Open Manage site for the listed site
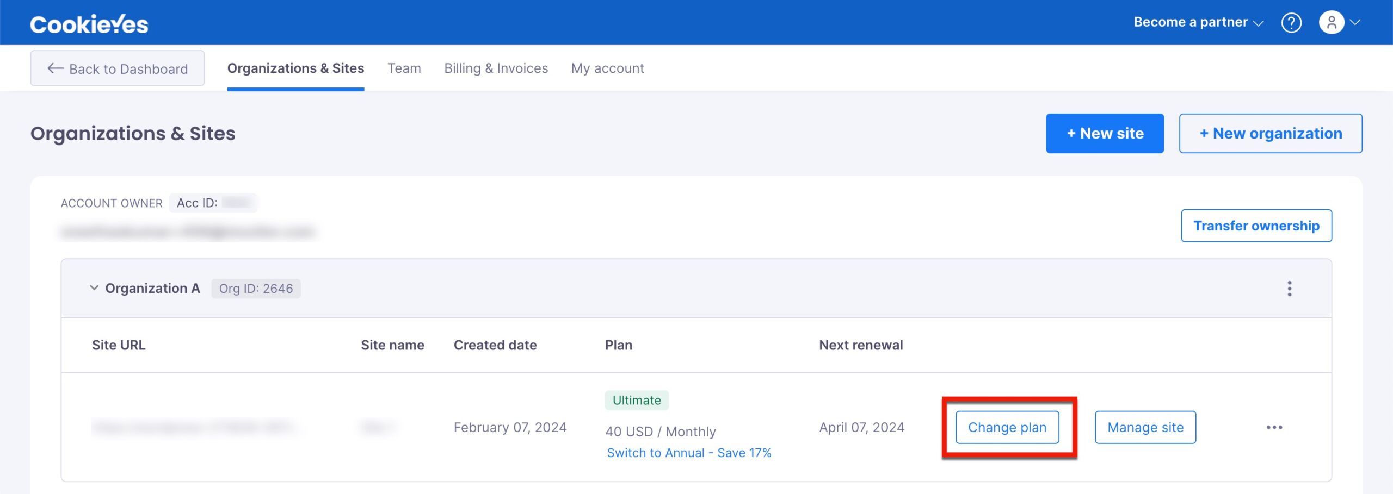The image size is (1393, 494). (1145, 428)
